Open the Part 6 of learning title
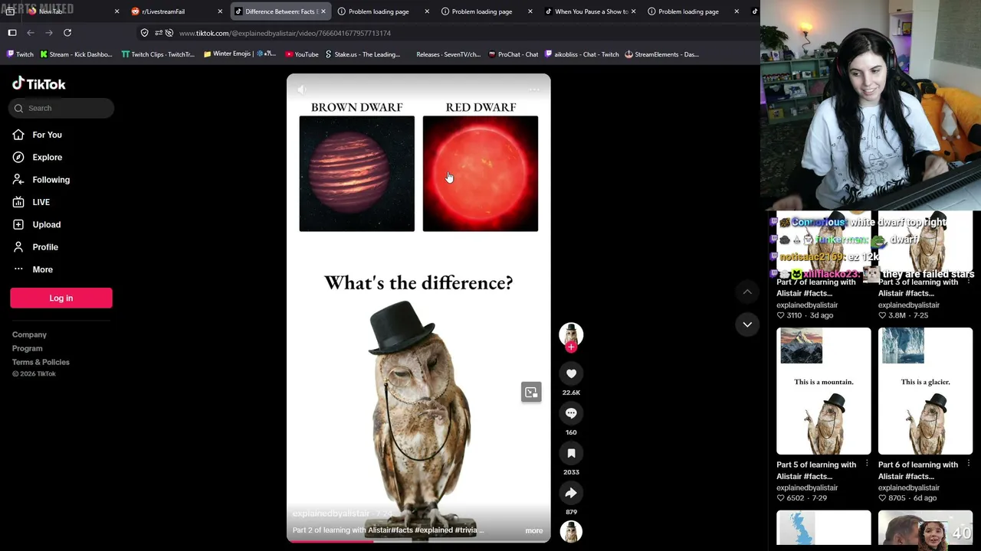The height and width of the screenshot is (551, 981). [x=918, y=470]
